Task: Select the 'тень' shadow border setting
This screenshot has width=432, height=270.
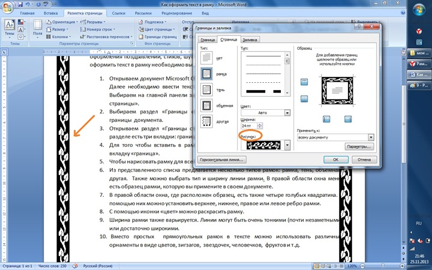Action: (x=206, y=90)
